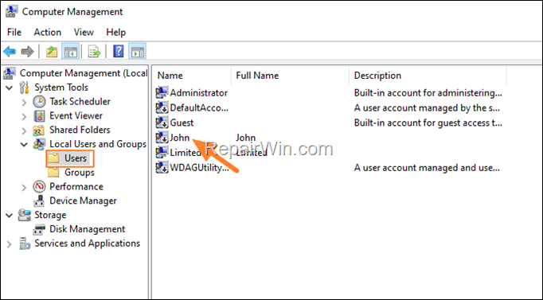Open the Help menu

pyautogui.click(x=116, y=32)
